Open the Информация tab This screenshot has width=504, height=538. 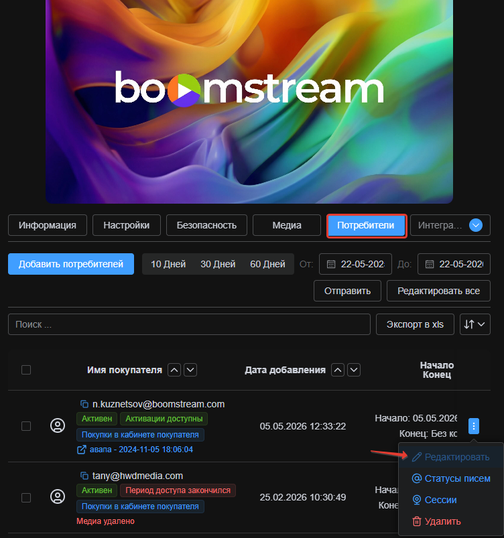(x=48, y=225)
